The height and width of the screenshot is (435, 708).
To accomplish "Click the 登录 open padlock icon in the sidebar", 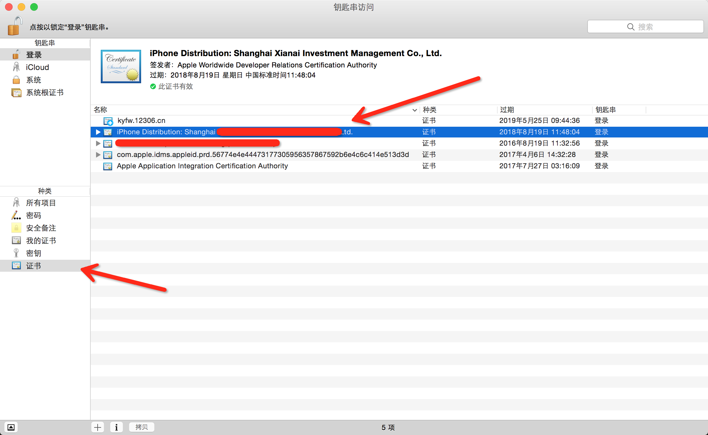I will pyautogui.click(x=16, y=54).
